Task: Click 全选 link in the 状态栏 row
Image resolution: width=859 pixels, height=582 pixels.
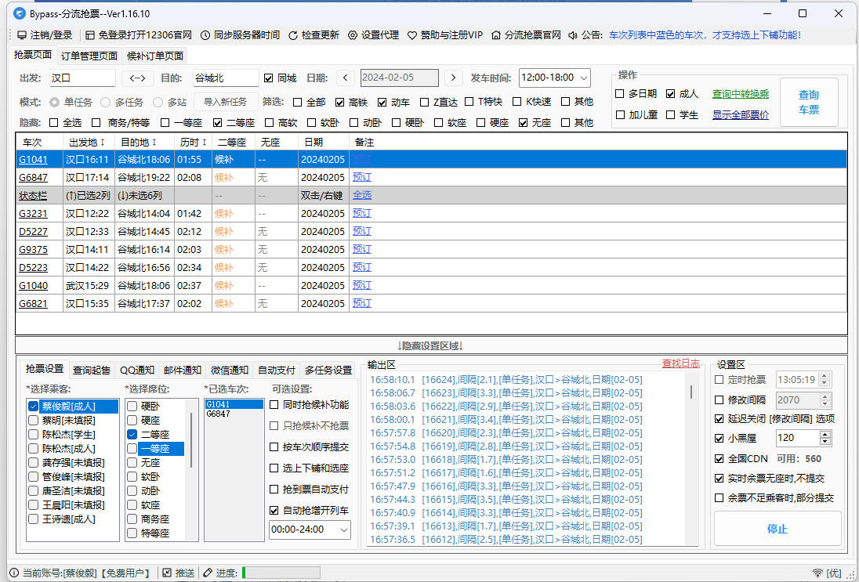Action: coord(361,195)
